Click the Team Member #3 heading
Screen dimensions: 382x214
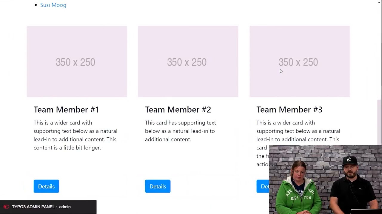[289, 110]
